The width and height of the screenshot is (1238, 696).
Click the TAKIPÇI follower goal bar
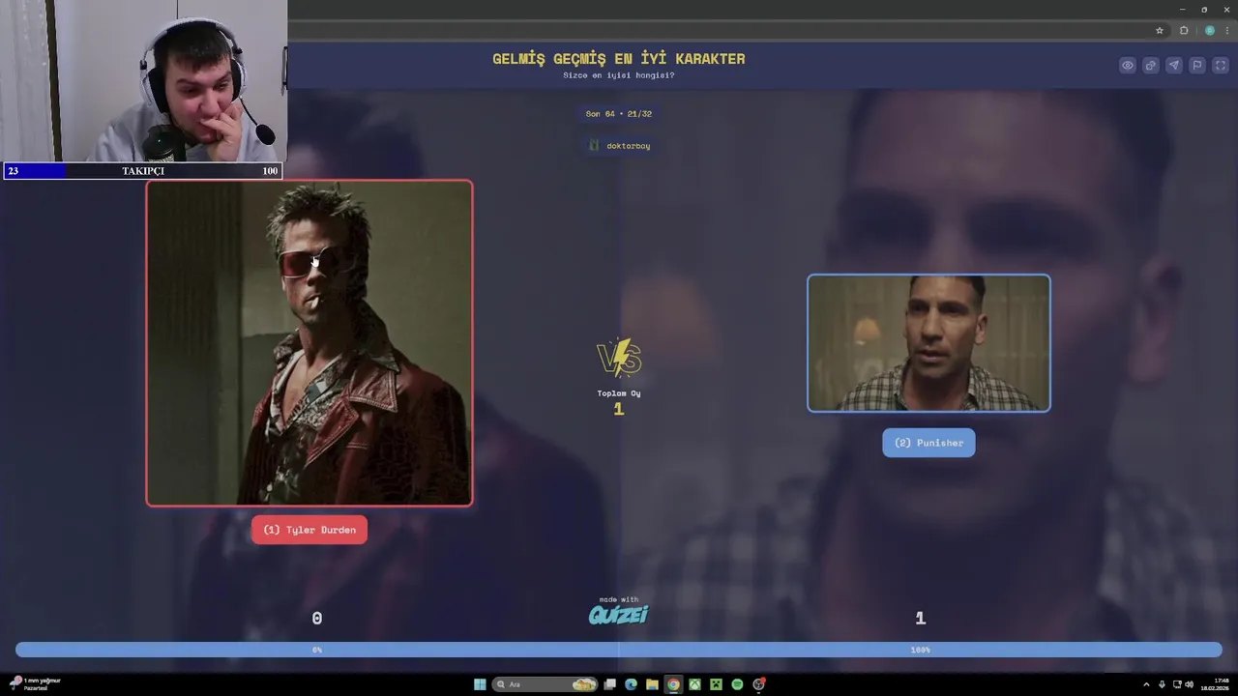(143, 171)
